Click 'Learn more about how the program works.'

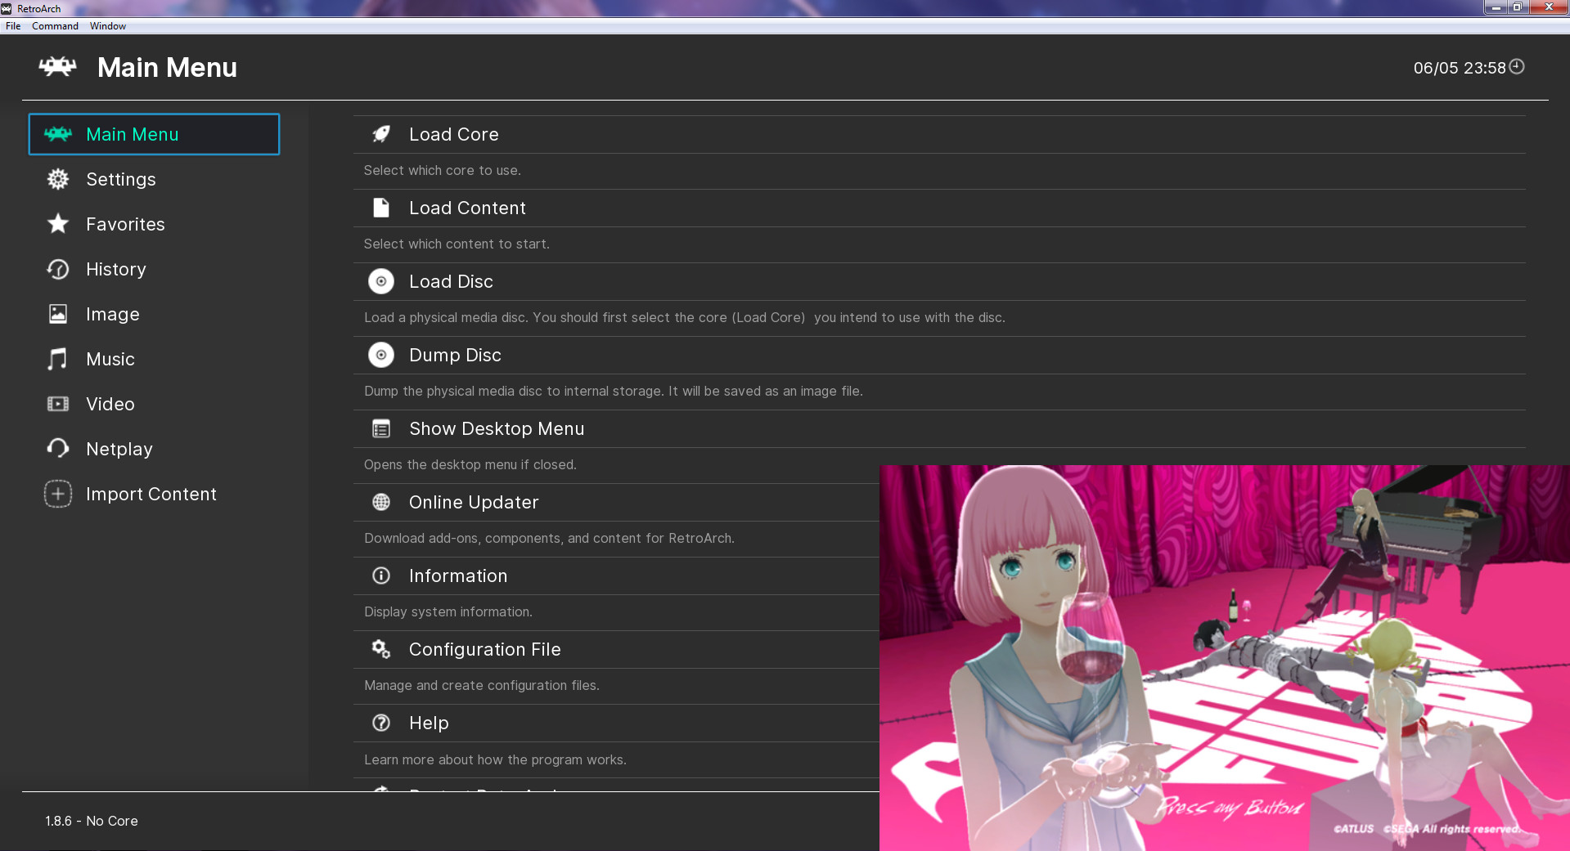coord(495,759)
